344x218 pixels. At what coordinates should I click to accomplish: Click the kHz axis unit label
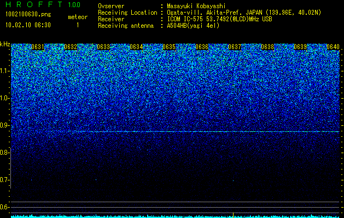pyautogui.click(x=5, y=44)
